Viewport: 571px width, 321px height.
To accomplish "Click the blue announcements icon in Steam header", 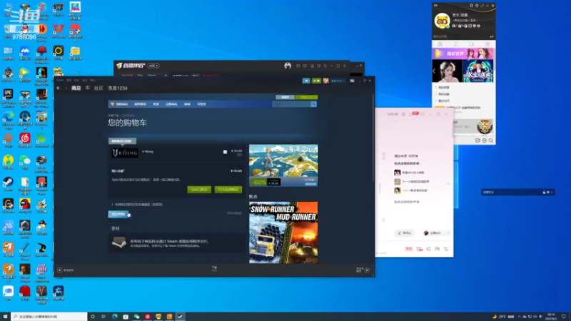I will pyautogui.click(x=306, y=81).
